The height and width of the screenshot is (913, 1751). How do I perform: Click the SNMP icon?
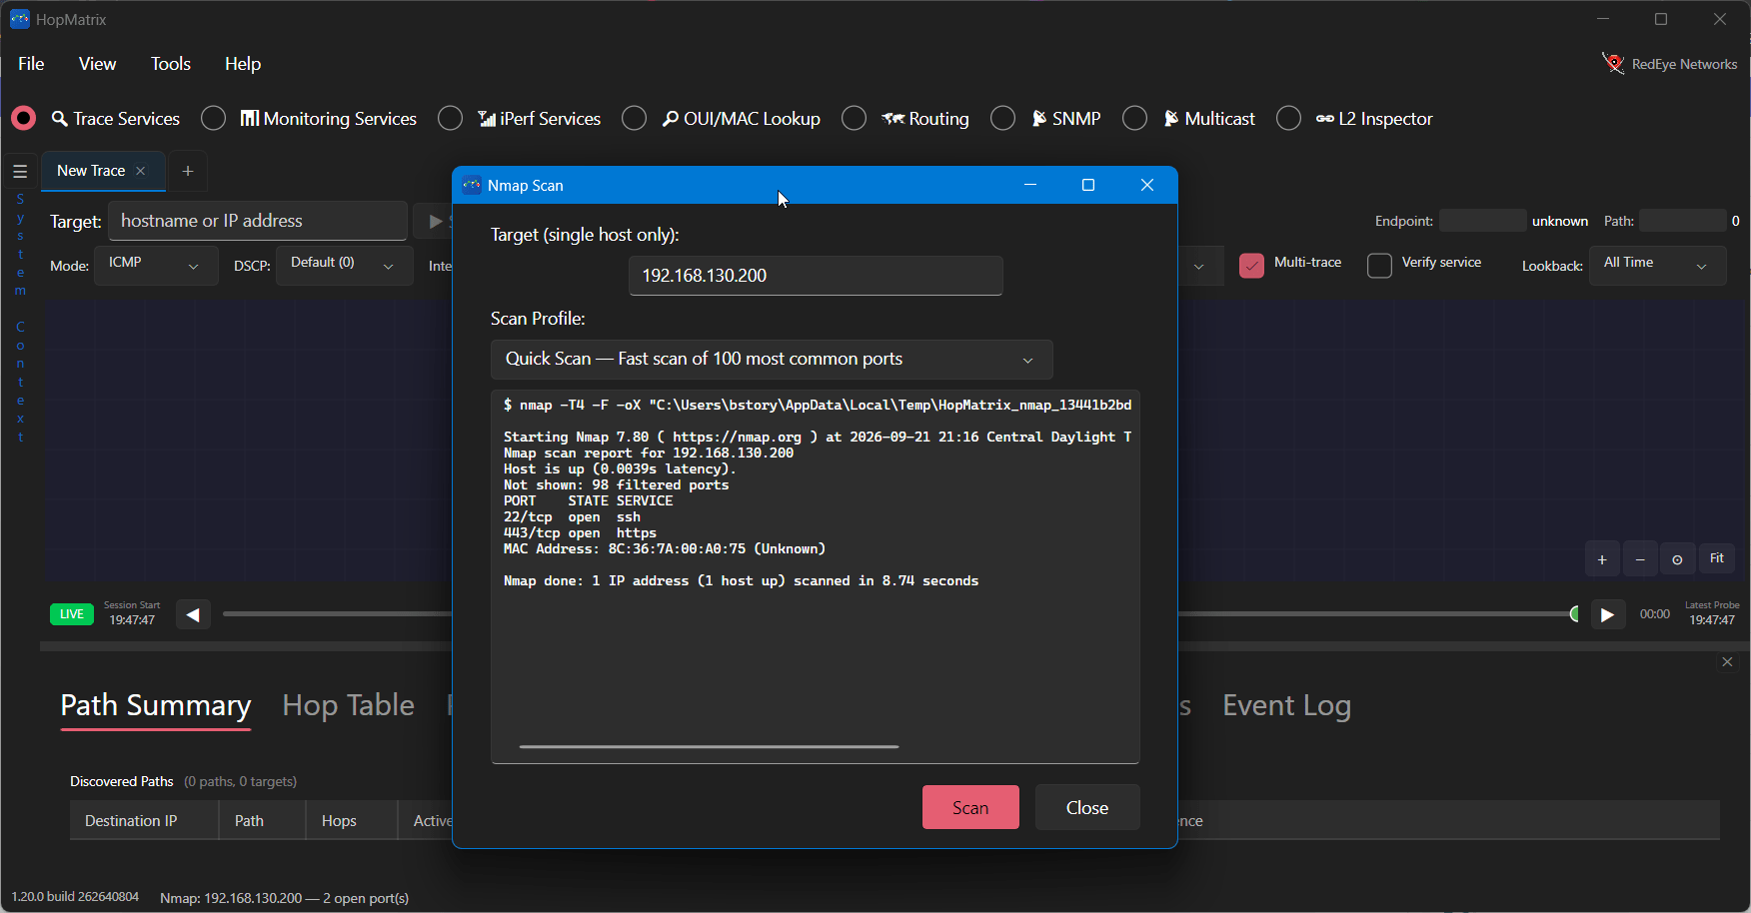[1039, 119]
